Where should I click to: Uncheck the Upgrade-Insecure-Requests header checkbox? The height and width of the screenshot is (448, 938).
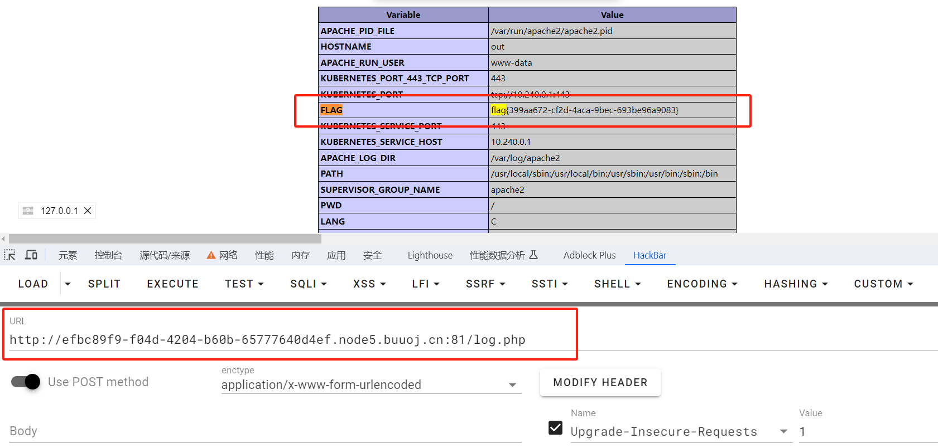555,427
